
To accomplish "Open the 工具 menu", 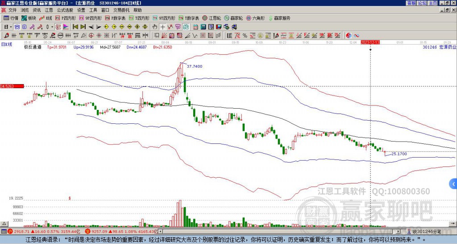I will point(93,10).
